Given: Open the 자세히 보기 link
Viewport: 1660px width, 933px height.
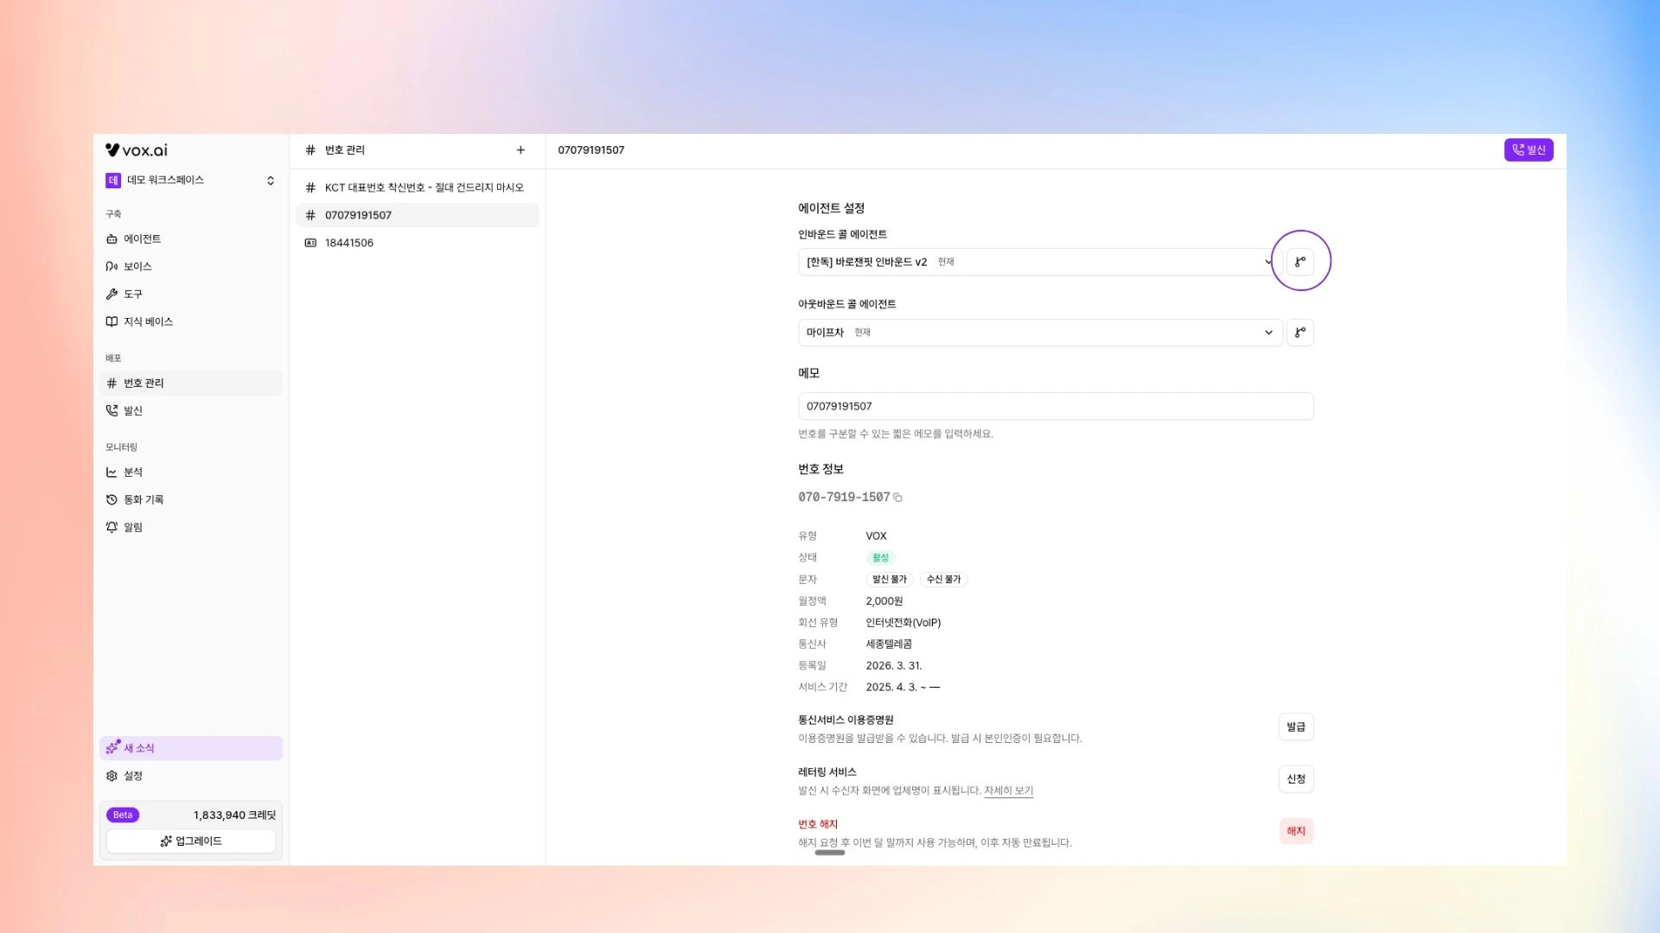Looking at the screenshot, I should point(1008,791).
